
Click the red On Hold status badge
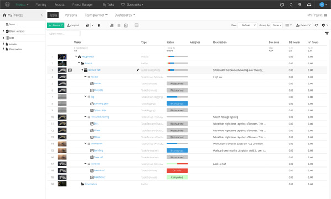point(177,170)
